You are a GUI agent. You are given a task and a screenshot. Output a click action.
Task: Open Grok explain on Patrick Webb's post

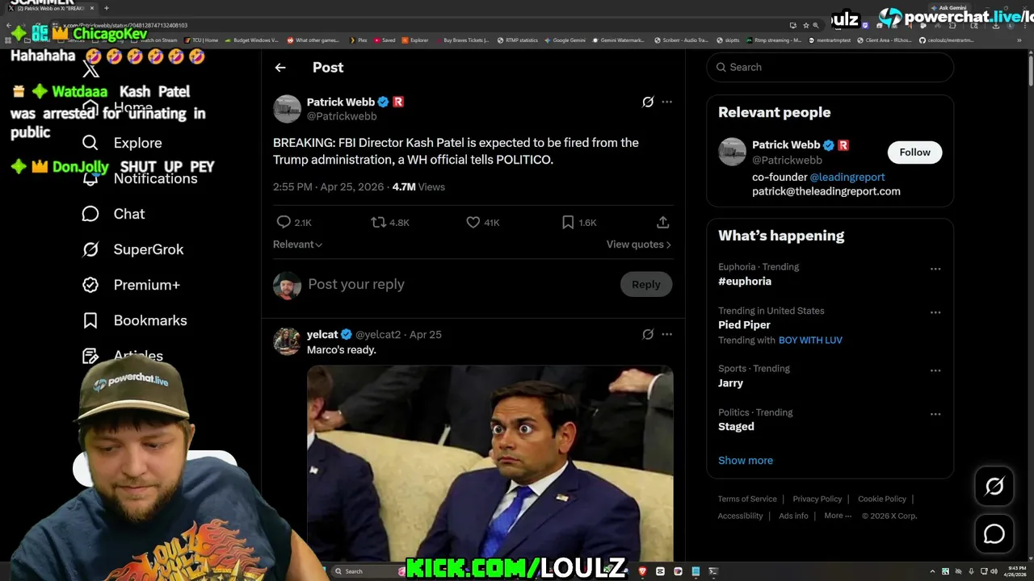point(648,102)
